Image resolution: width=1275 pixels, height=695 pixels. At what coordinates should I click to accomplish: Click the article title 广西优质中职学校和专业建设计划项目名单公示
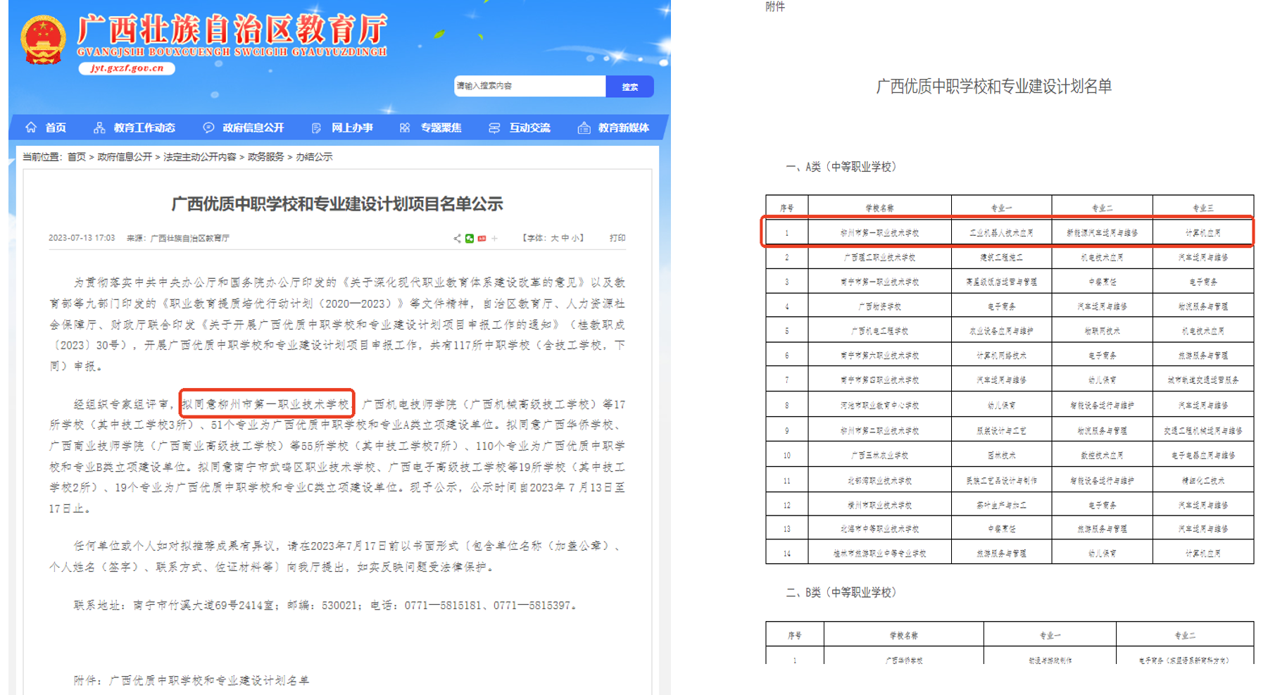[x=337, y=204]
